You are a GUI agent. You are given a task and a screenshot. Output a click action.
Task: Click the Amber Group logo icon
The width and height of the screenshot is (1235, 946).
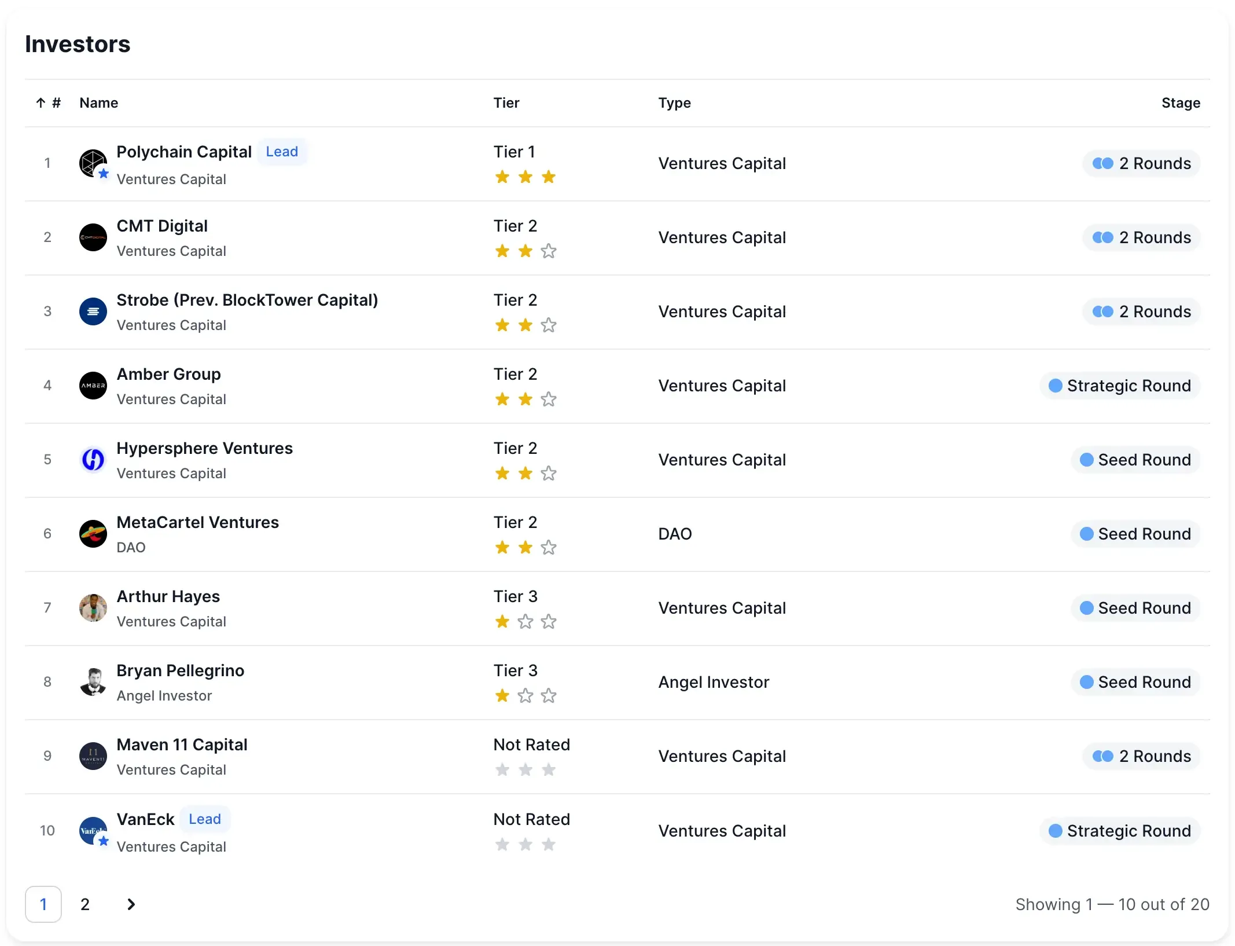(x=93, y=386)
